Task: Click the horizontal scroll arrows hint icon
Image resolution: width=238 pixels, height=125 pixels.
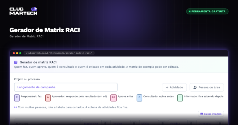Action: point(15,107)
